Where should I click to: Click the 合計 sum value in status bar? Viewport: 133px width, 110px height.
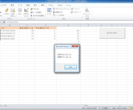point(120,108)
